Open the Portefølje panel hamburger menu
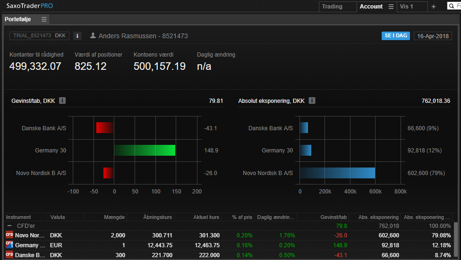Screen dimensions: 461x260 point(44,19)
